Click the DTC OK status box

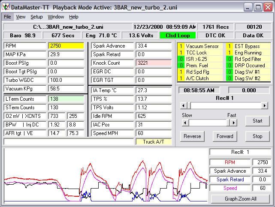215,36
